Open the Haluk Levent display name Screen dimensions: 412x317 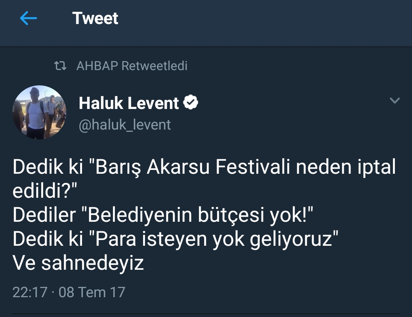point(129,103)
